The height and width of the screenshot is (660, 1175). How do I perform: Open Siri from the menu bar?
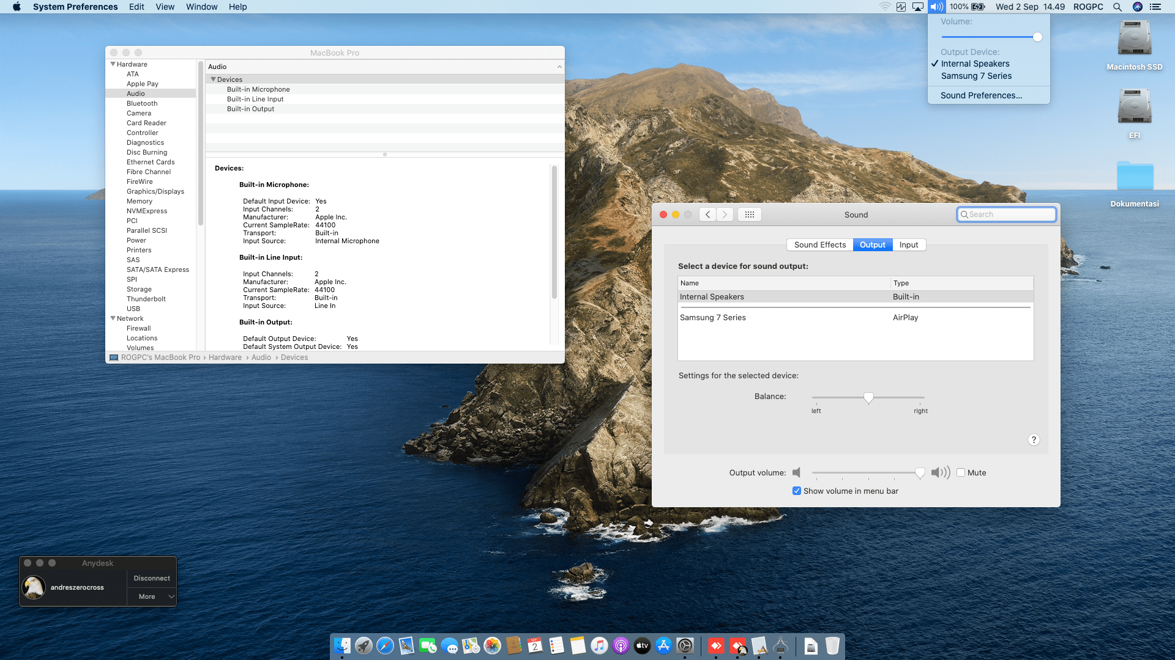click(x=1138, y=7)
